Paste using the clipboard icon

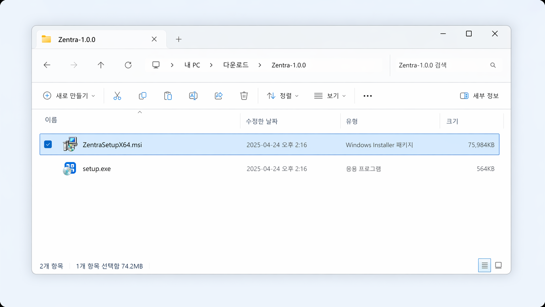(168, 96)
